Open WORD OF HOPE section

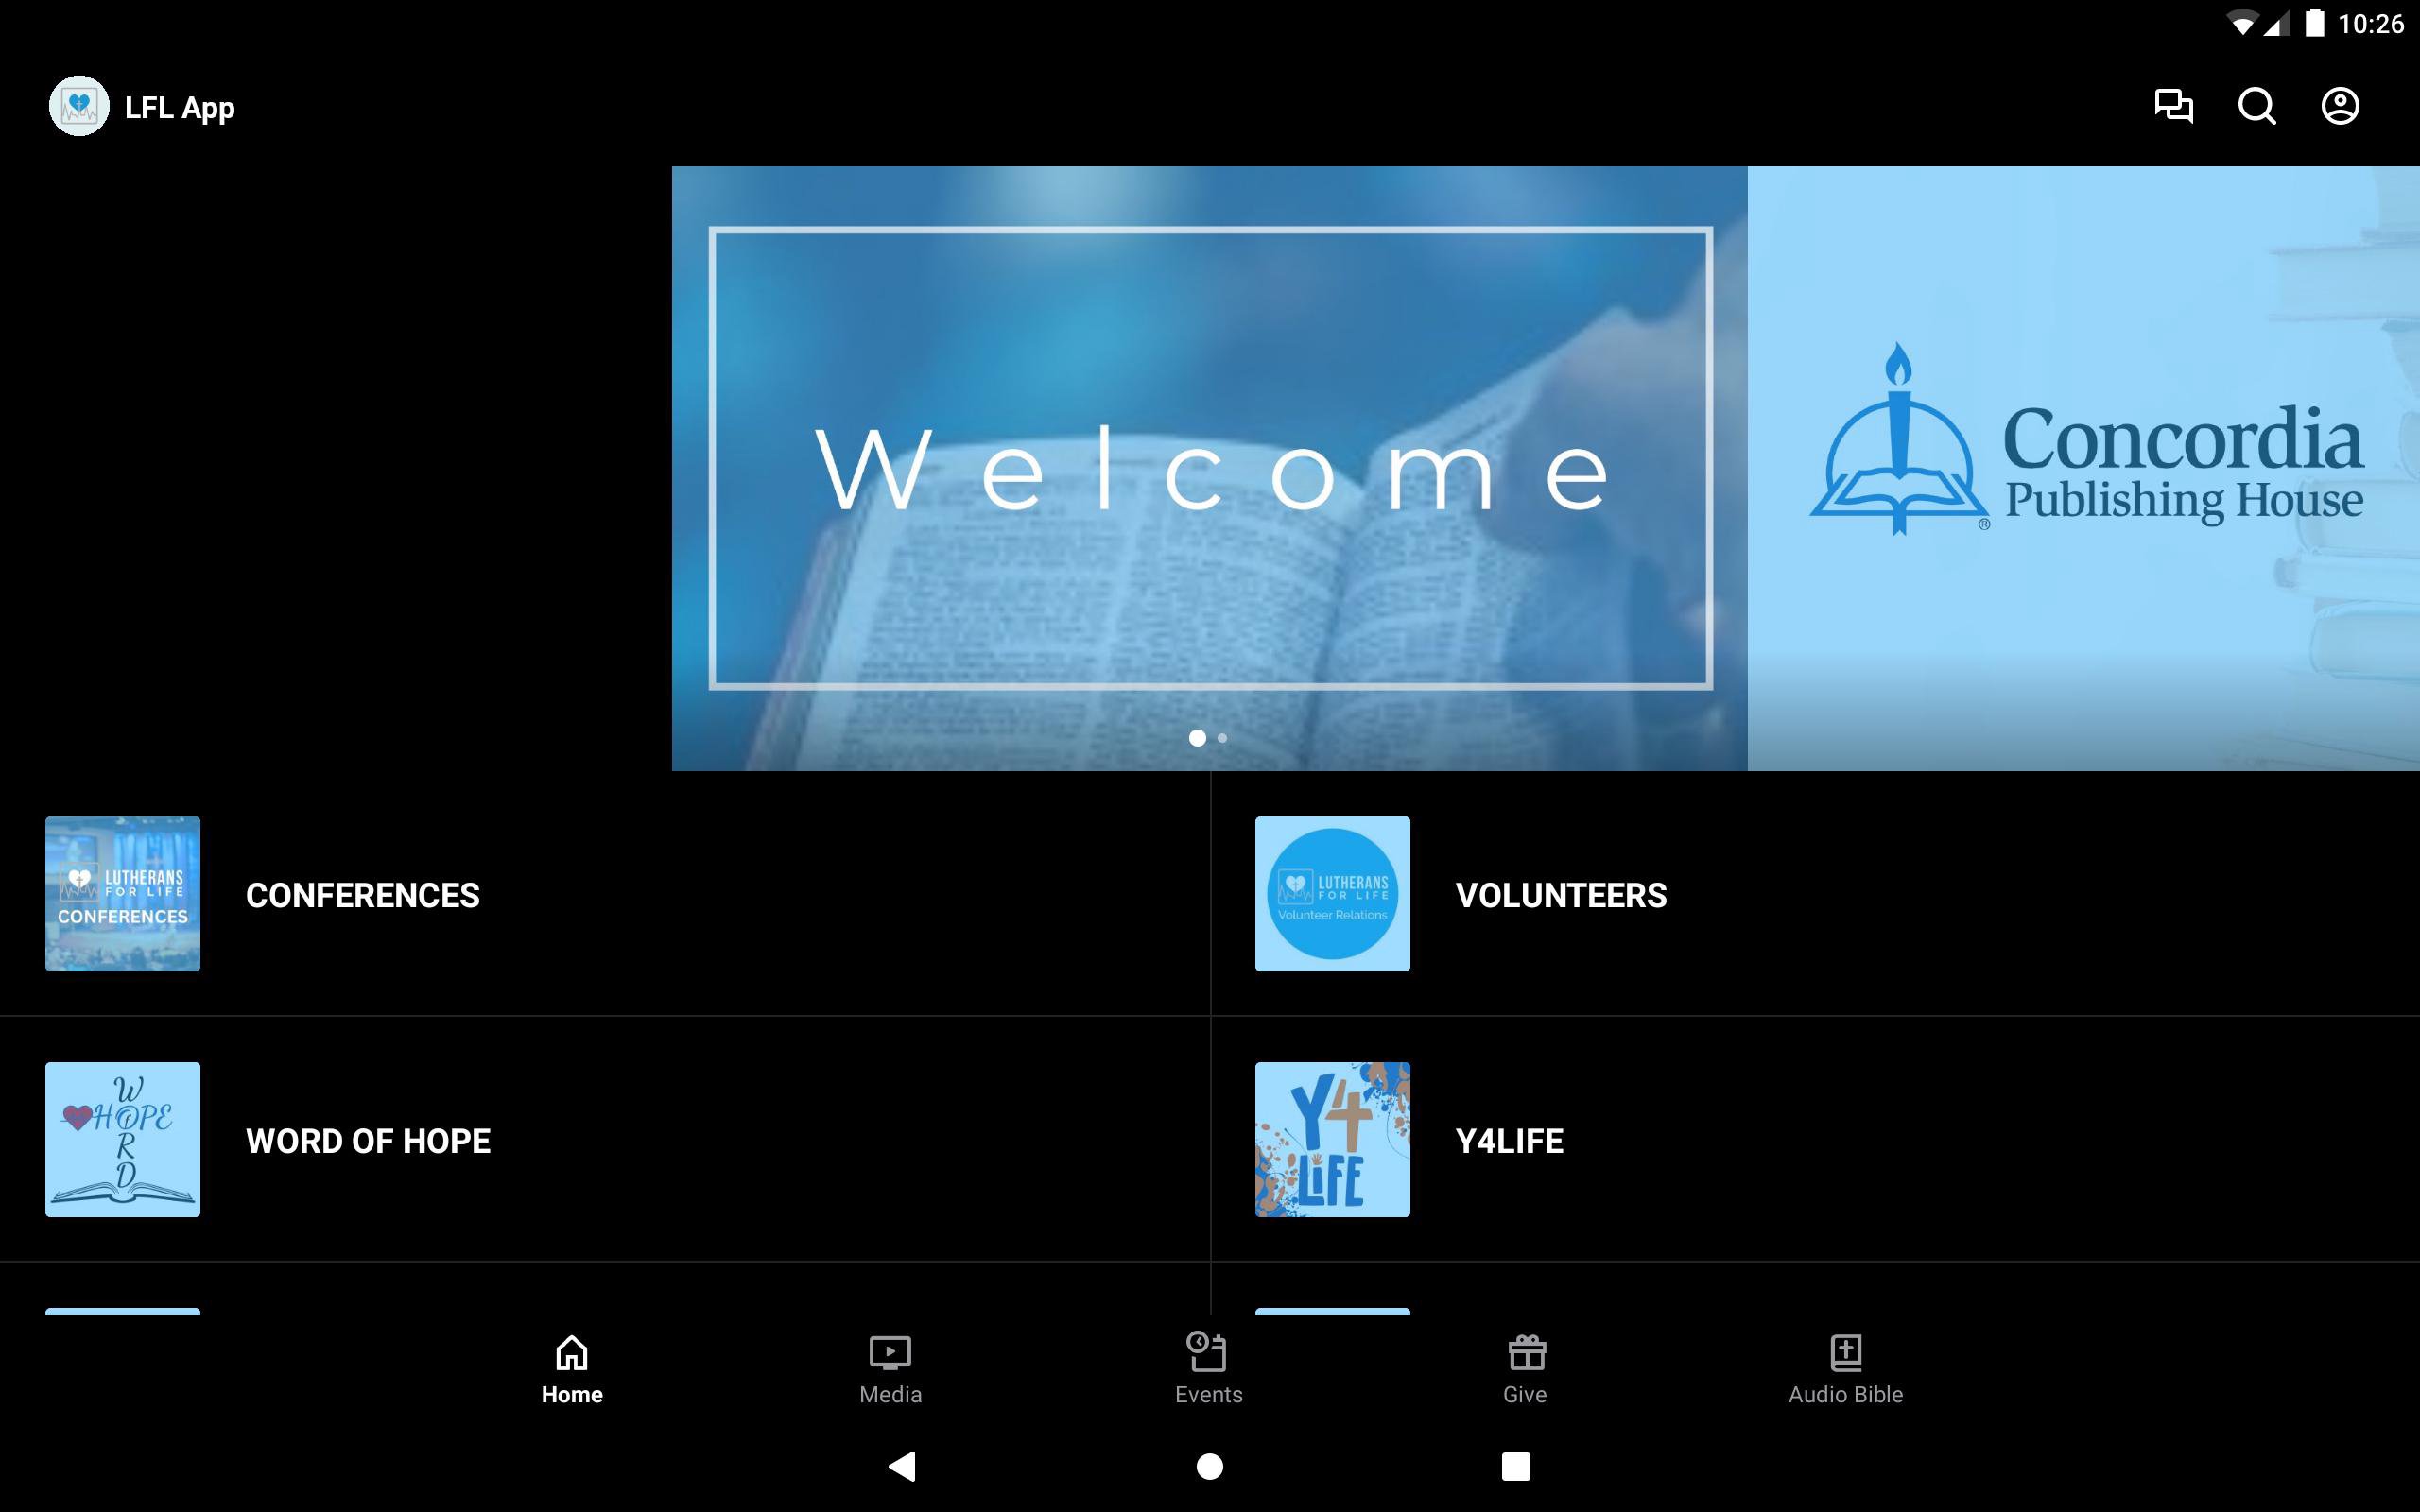(x=368, y=1141)
